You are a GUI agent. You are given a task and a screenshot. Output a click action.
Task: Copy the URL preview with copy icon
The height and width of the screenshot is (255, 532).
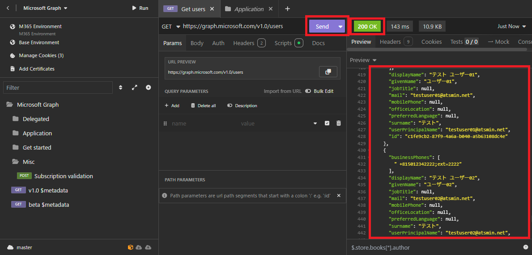pos(328,72)
